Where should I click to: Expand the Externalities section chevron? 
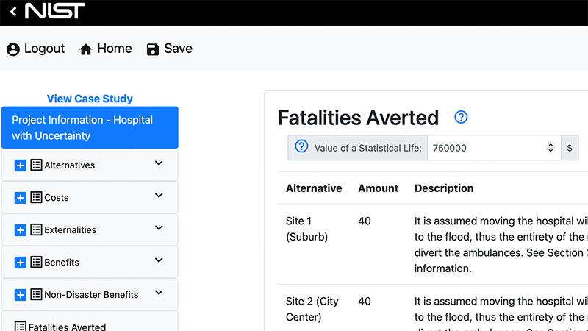click(x=159, y=229)
